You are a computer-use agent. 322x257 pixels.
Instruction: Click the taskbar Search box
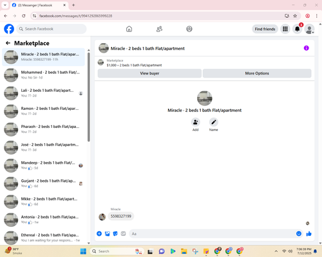click(117, 251)
